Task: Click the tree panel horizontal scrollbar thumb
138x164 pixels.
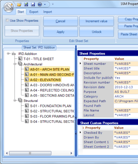Action: coord(30,153)
